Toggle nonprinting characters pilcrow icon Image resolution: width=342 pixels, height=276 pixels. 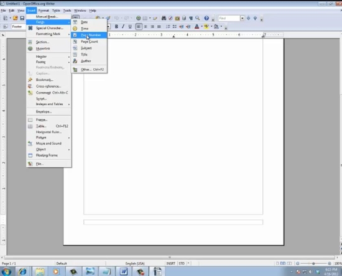(x=191, y=18)
